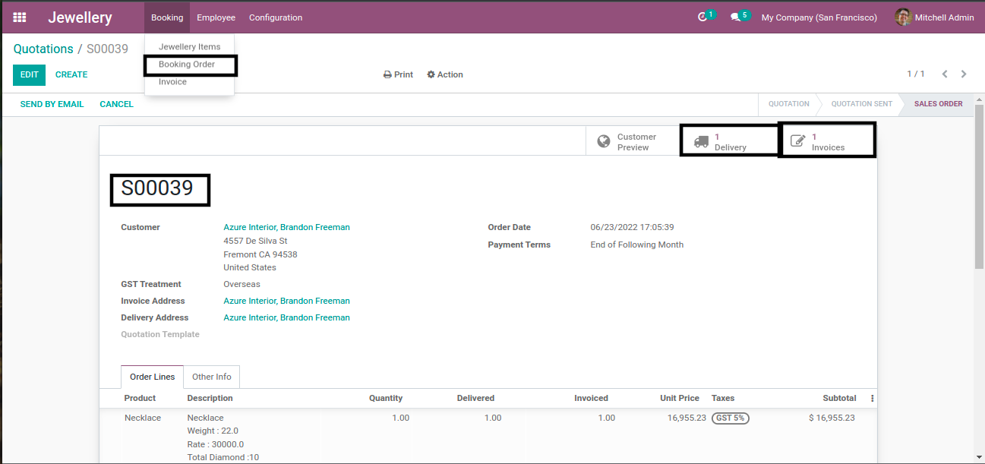Image resolution: width=985 pixels, height=464 pixels.
Task: Open the 1 Delivery stat button
Action: tap(730, 142)
